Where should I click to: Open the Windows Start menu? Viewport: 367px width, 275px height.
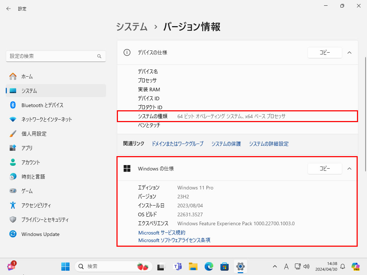pos(65,266)
